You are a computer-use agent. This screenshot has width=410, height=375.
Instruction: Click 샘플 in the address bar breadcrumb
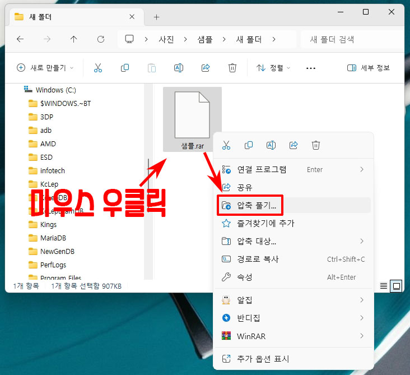click(205, 39)
